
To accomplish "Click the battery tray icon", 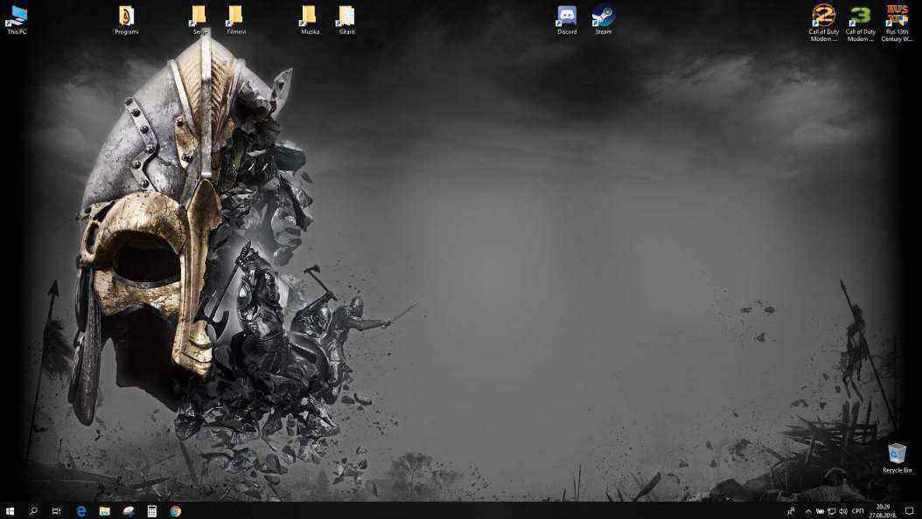I will point(820,511).
